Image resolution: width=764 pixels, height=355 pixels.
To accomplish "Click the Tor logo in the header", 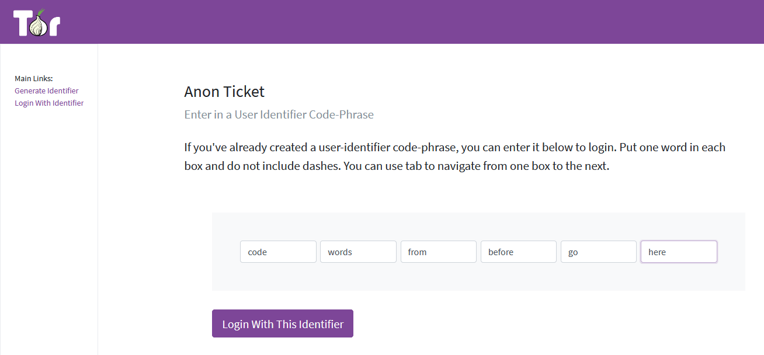I will point(37,23).
